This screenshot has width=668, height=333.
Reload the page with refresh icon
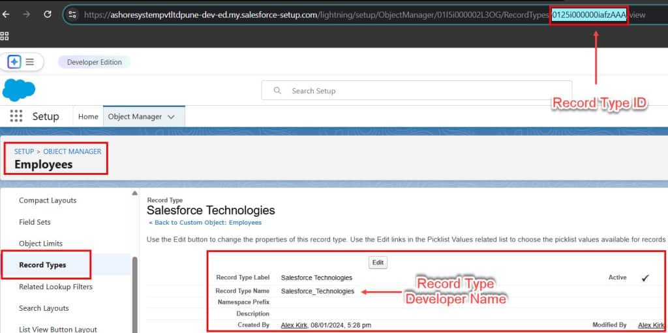(48, 14)
